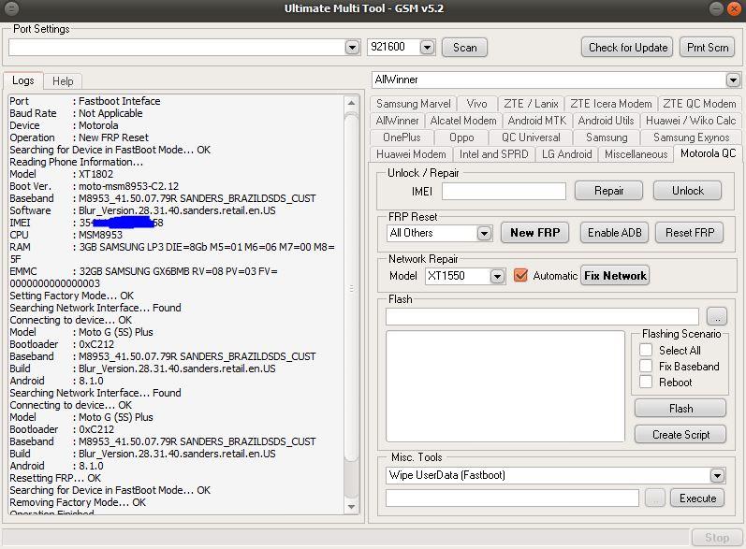This screenshot has width=746, height=549.
Task: Click the New FRP button
Action: 534,233
